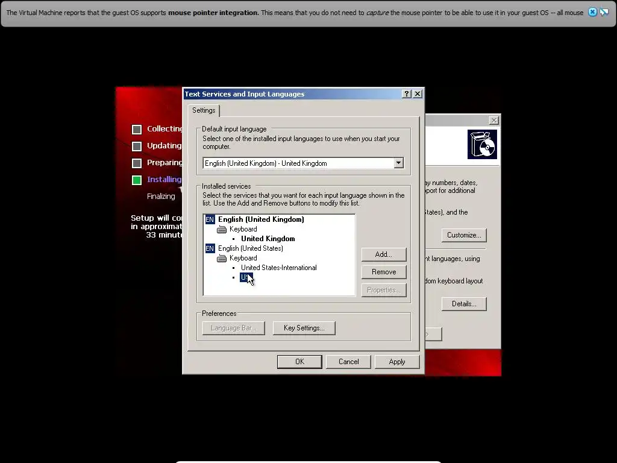Click the disabled Properties... button
617x463 pixels.
pyautogui.click(x=384, y=290)
